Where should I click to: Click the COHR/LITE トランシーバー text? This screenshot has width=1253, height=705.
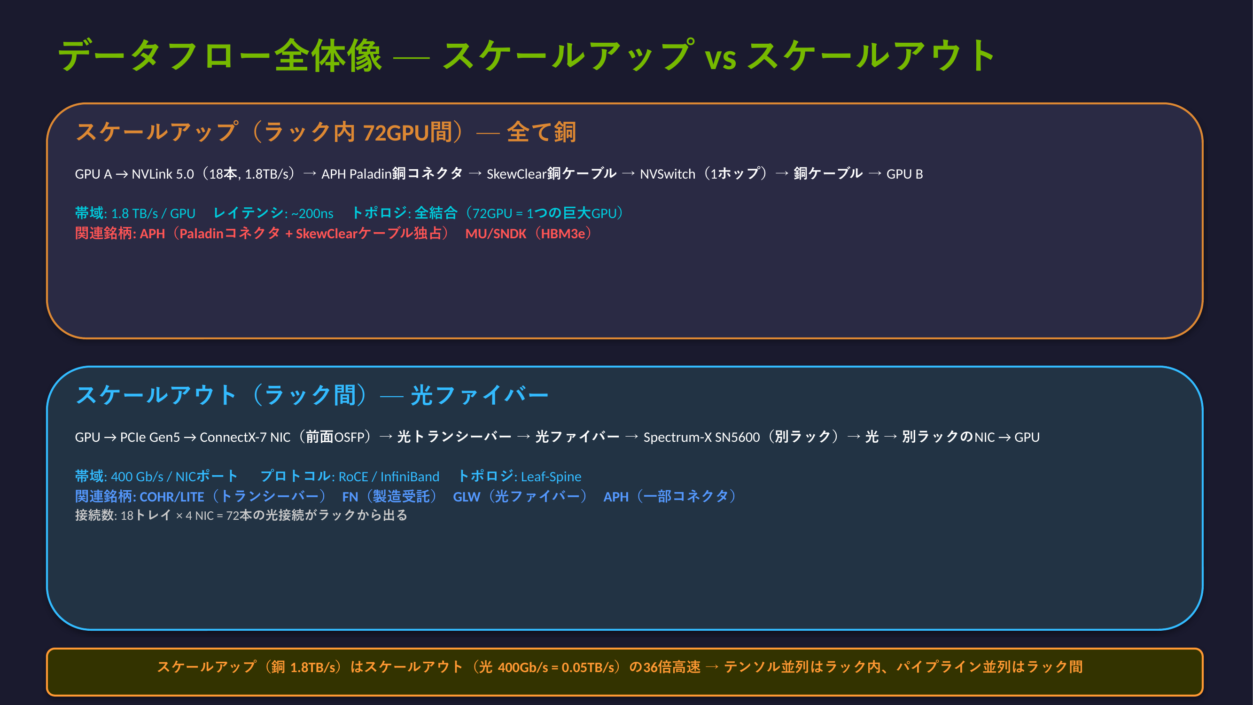click(233, 497)
